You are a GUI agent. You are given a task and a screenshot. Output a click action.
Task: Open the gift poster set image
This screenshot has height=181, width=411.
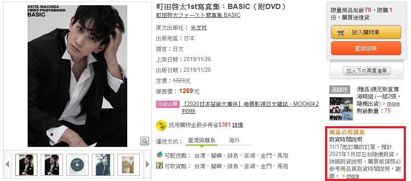[341, 109]
